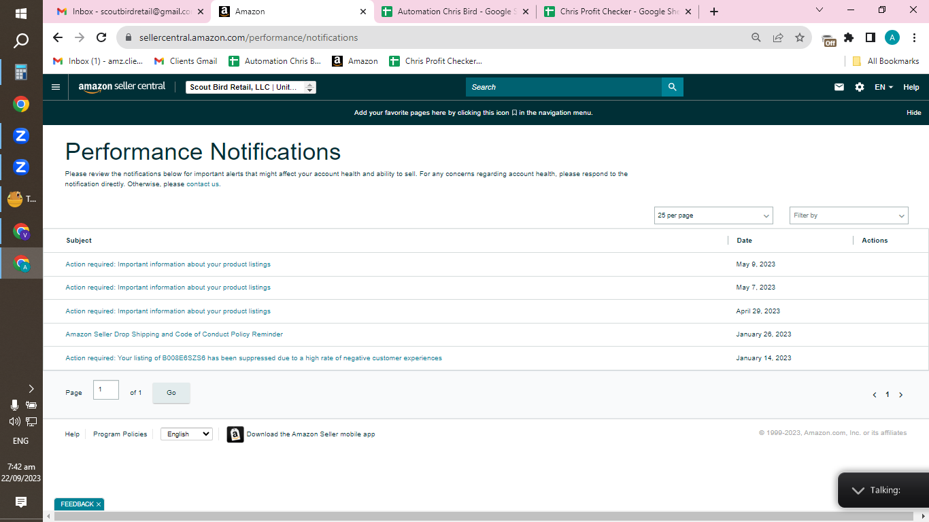
Task: Click the browser forward arrow
Action: 80,37
